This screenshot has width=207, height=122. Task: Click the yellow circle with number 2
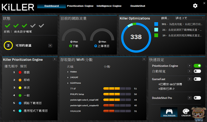pyautogui.click(x=8, y=45)
